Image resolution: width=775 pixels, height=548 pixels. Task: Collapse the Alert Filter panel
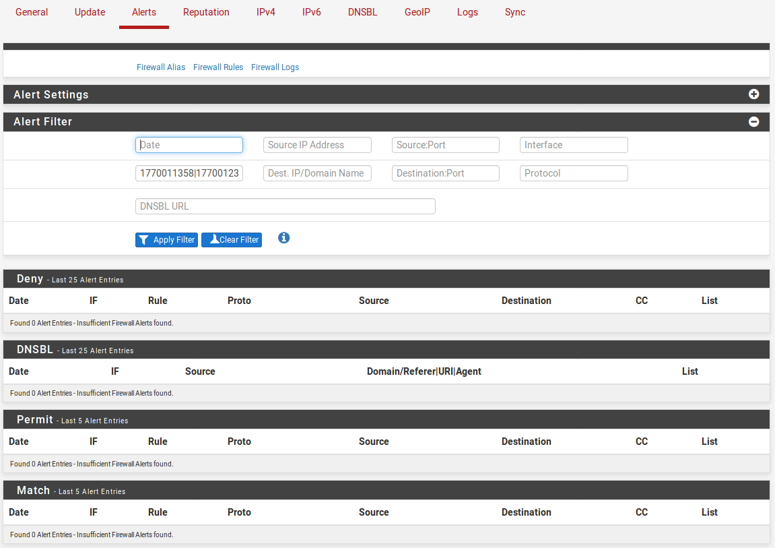(x=753, y=122)
